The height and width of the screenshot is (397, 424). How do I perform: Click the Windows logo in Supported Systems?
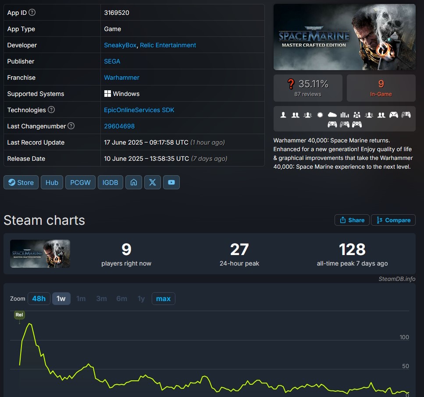coord(107,93)
